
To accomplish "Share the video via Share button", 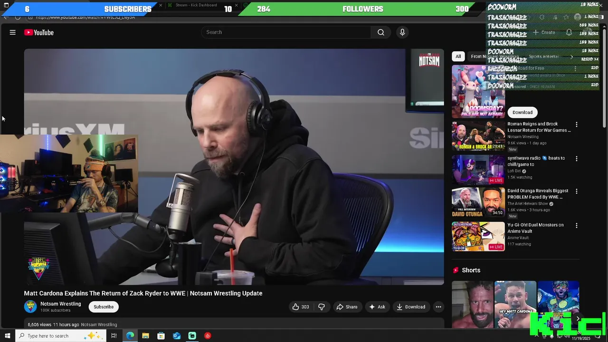I will click(347, 307).
